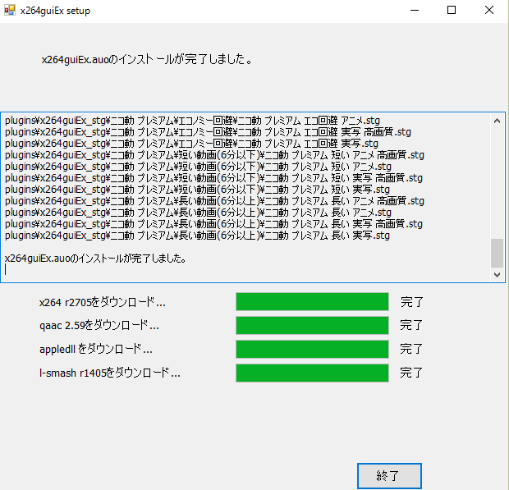Click the header text above the log box
The image size is (509, 490).
tap(146, 60)
